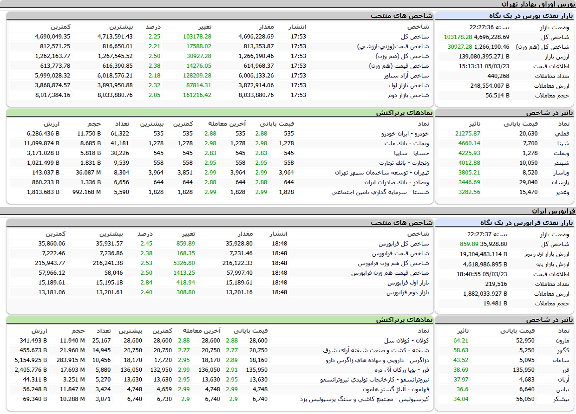Open "خودرو - ايران خودرو" in top traded
Viewport: 576px width, 414px height.
[406, 134]
